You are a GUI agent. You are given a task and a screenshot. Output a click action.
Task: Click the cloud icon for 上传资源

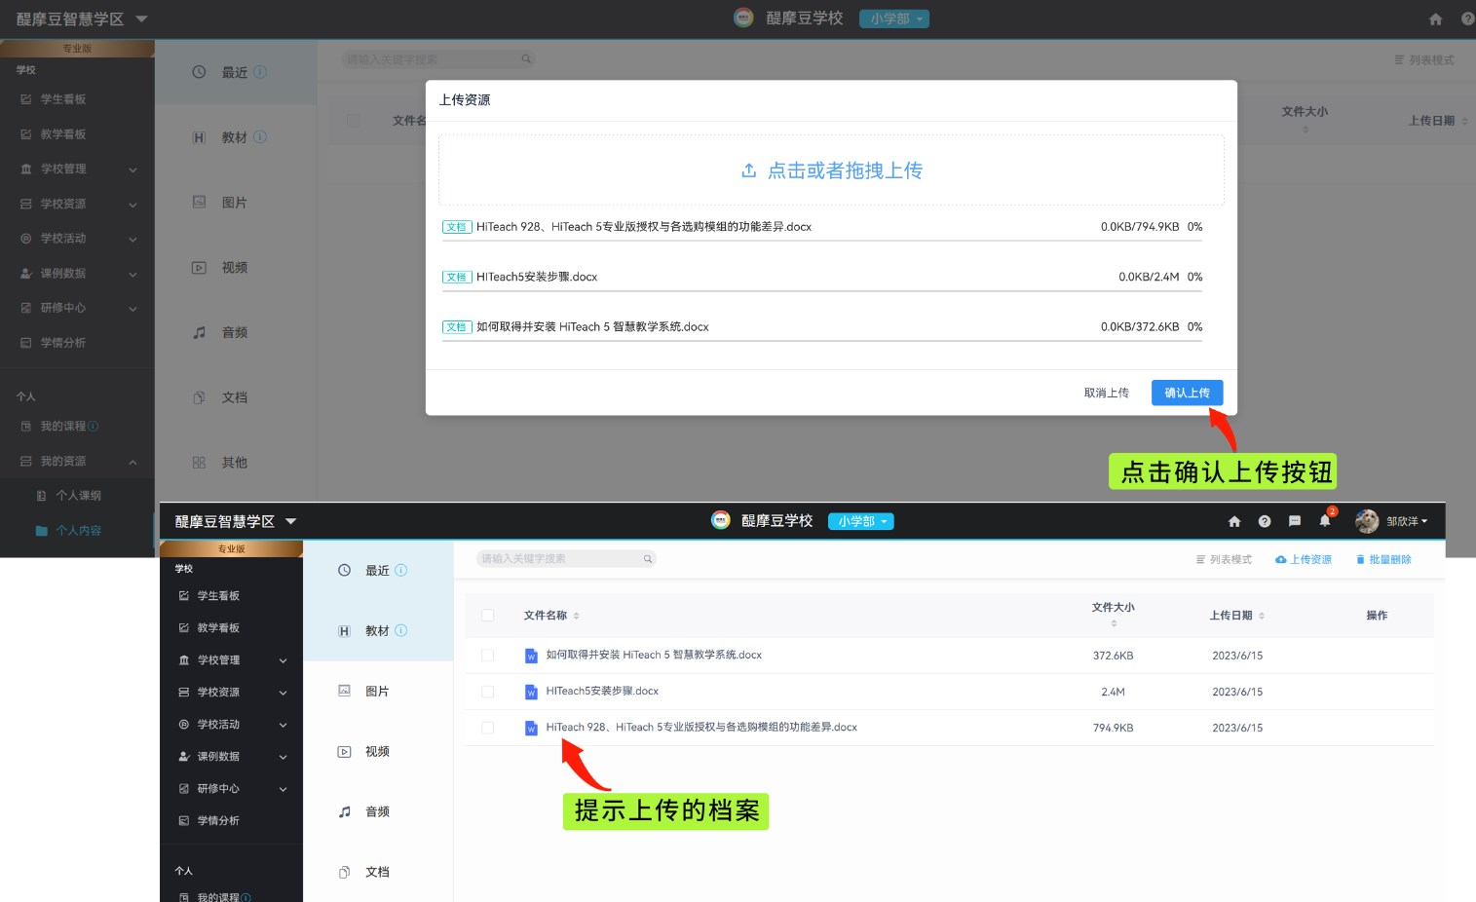[1281, 560]
